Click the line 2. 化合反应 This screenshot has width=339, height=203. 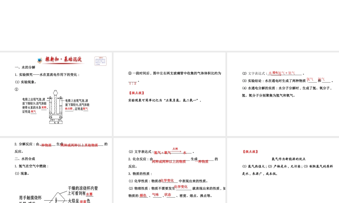173,159
